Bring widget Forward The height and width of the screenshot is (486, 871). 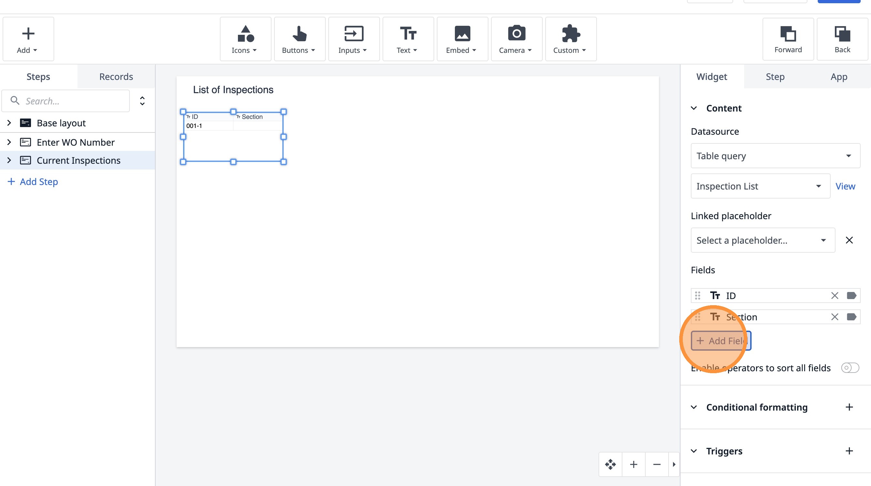(787, 39)
